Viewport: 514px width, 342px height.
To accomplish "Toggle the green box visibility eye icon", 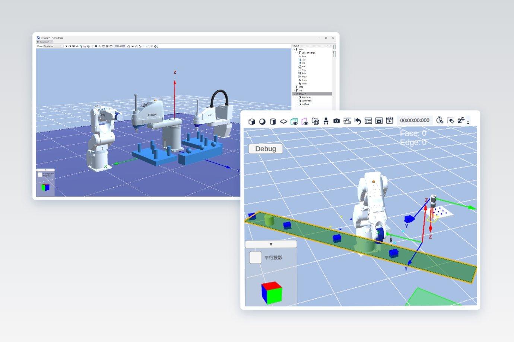I will 294,121.
